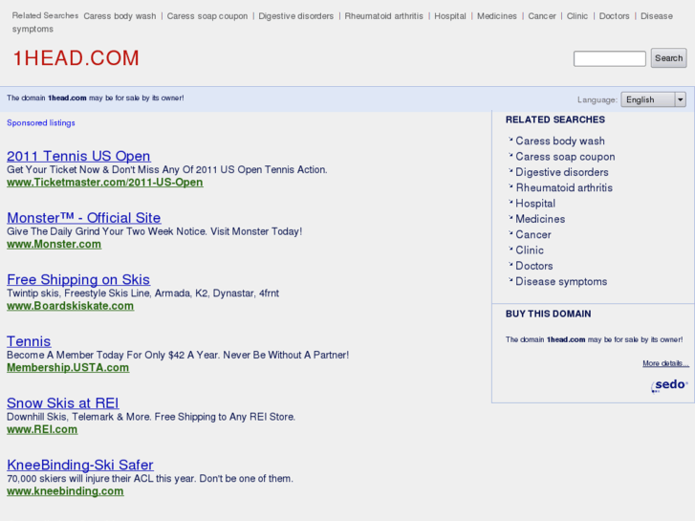Open Hospital in sidebar list
This screenshot has height=521, width=695.
535,203
